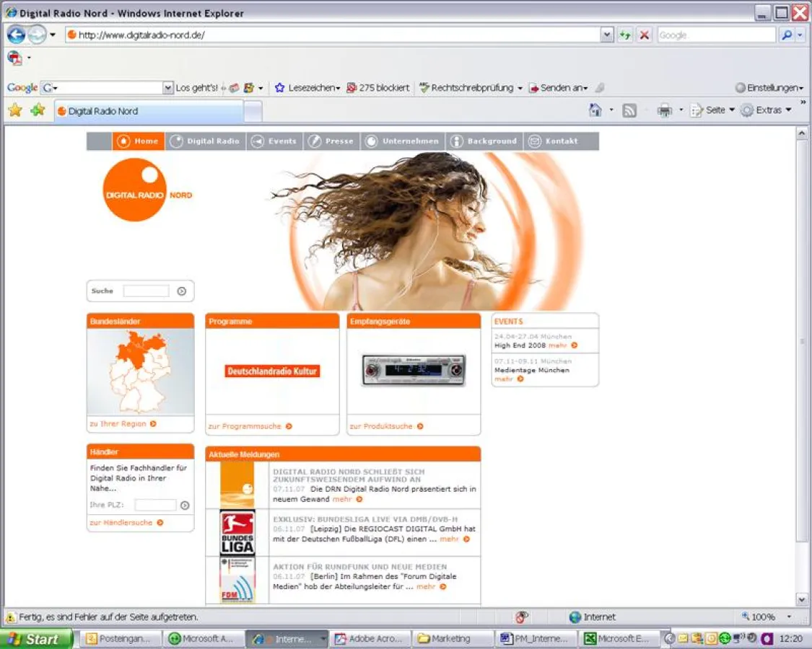Open mehr for High End 2008 event
Viewport: 812px width, 649px height.
pyautogui.click(x=559, y=345)
